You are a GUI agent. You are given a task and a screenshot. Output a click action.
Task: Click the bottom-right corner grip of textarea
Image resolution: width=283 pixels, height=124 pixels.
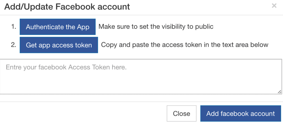coord(280,92)
